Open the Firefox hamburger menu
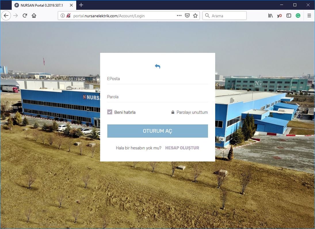The height and width of the screenshot is (229, 315). tap(309, 16)
